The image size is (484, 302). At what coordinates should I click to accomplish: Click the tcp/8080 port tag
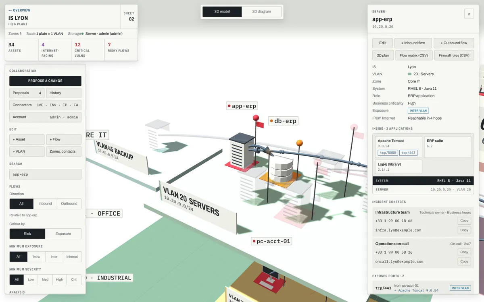[388, 153]
